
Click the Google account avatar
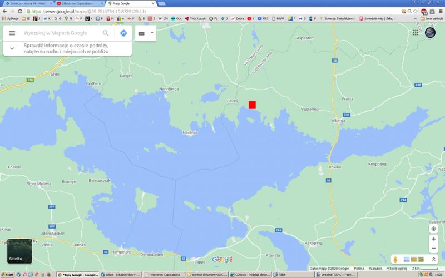(x=430, y=33)
